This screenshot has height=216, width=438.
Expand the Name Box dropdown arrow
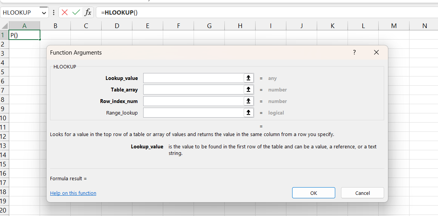click(x=44, y=13)
